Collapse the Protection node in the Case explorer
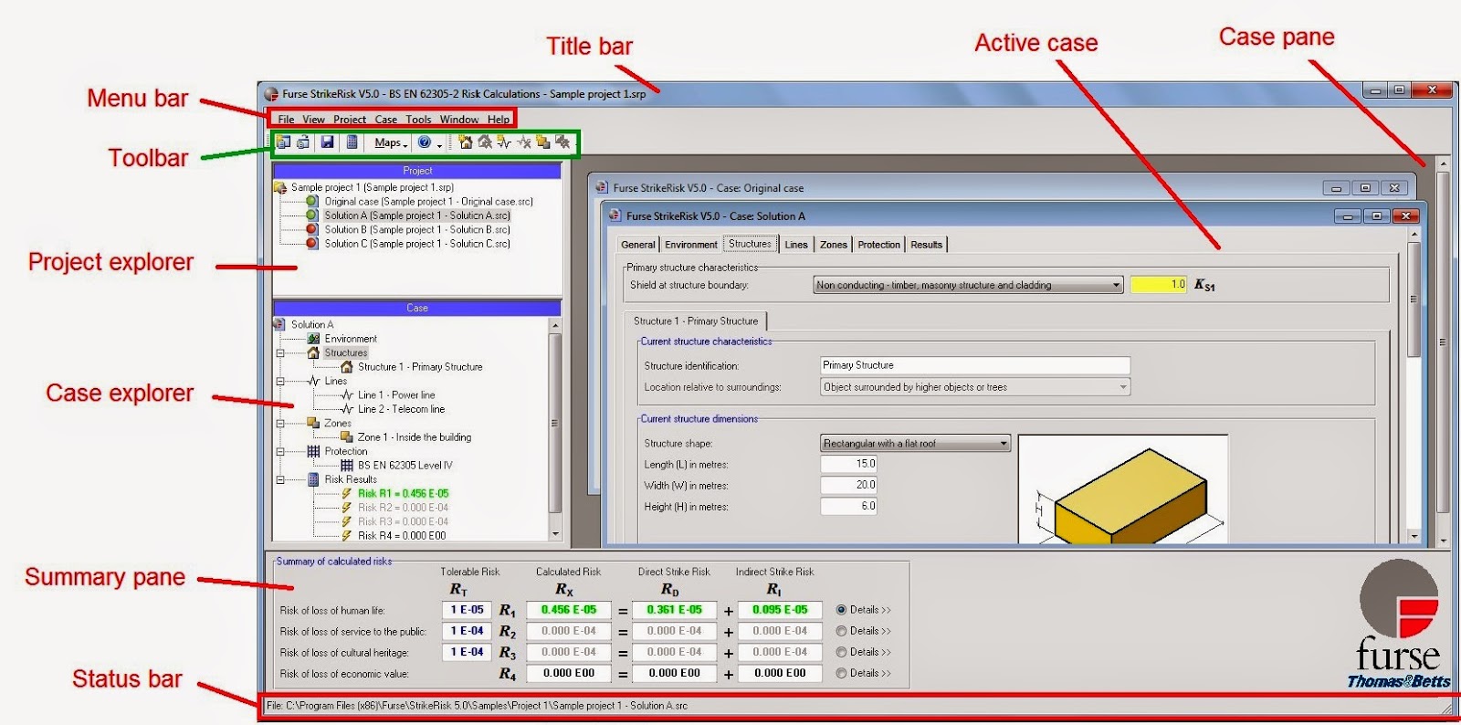 pyautogui.click(x=280, y=452)
